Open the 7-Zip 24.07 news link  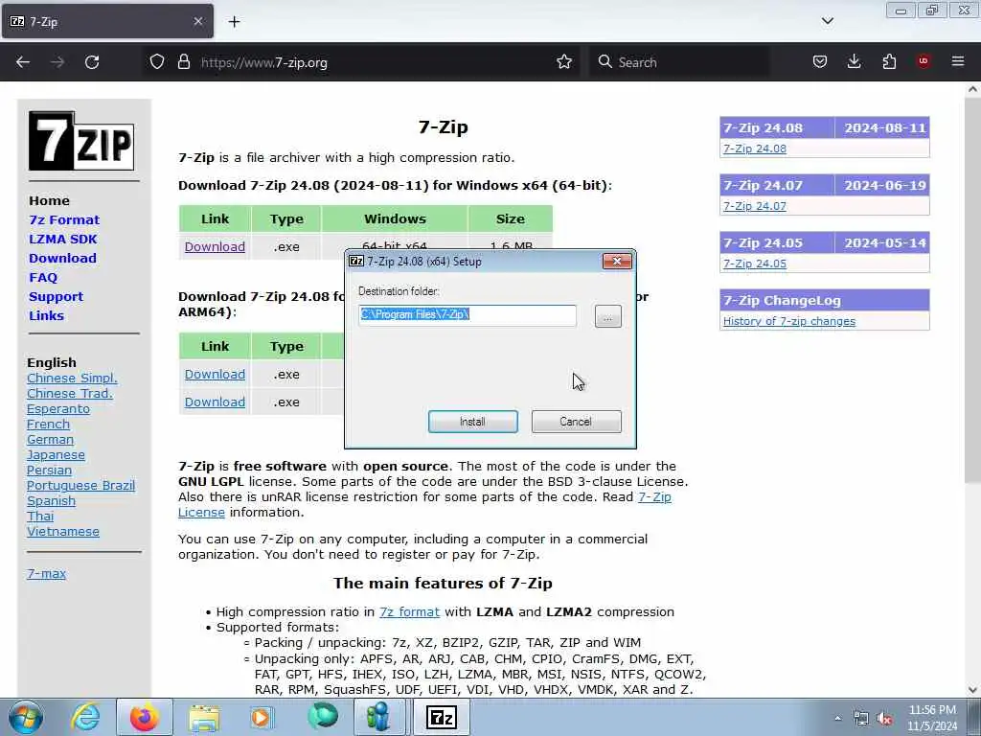coord(755,206)
